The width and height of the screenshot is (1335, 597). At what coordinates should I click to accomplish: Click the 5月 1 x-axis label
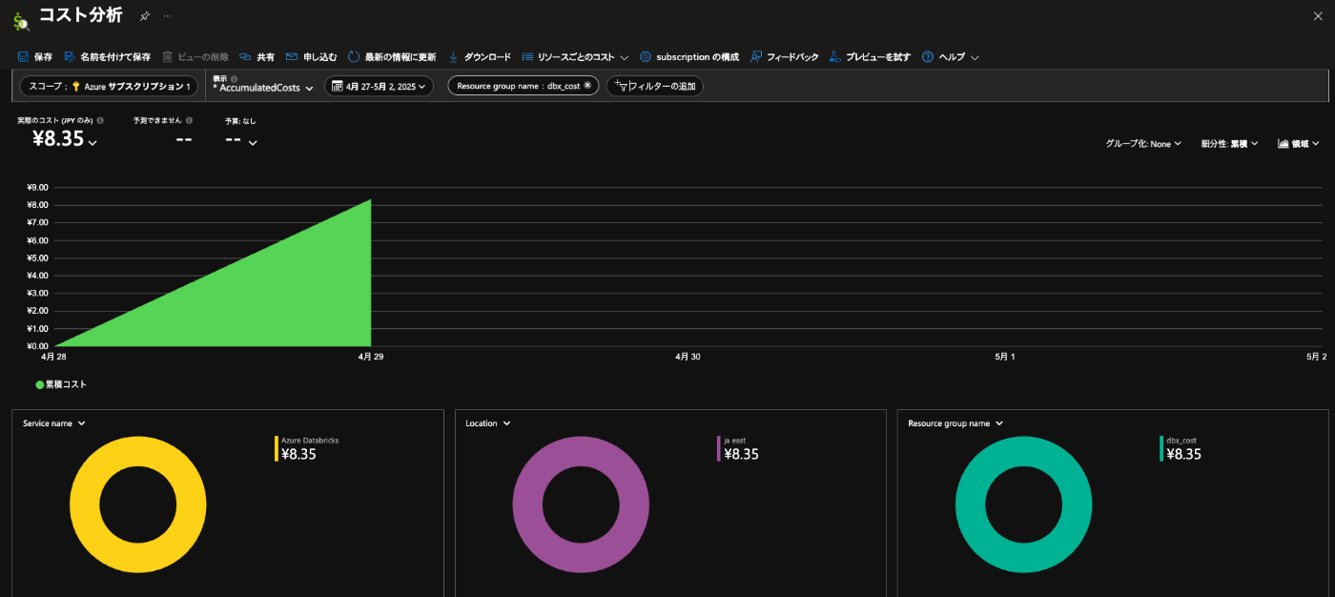tap(1005, 356)
